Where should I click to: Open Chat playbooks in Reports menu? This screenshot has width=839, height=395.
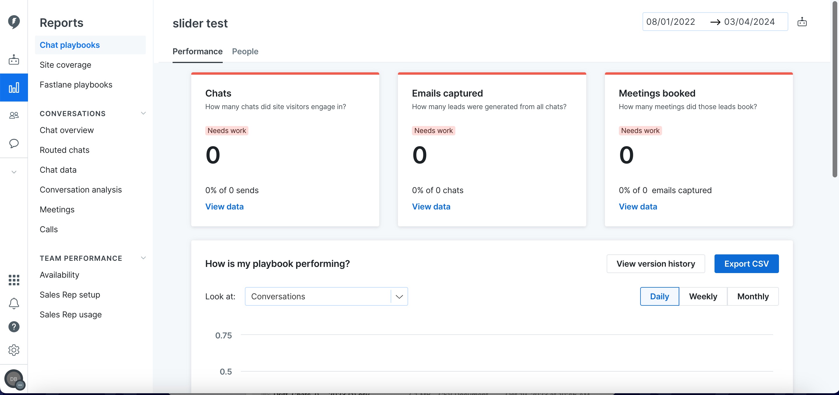coord(90,45)
